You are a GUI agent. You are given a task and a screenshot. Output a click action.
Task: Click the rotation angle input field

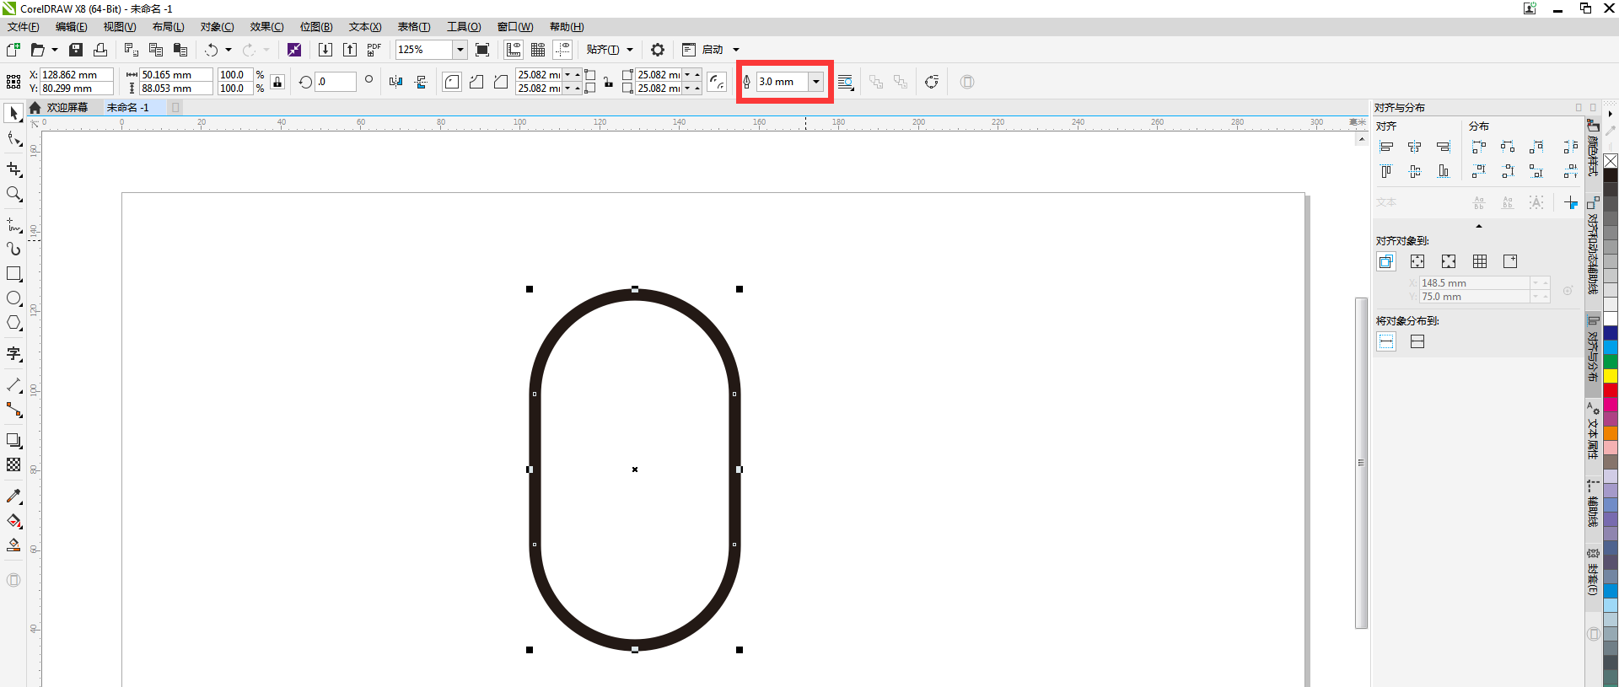point(336,82)
